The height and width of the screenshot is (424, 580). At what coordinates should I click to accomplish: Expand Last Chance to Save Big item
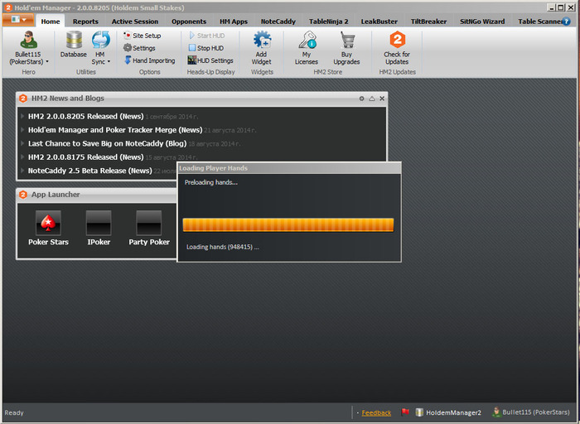(22, 143)
